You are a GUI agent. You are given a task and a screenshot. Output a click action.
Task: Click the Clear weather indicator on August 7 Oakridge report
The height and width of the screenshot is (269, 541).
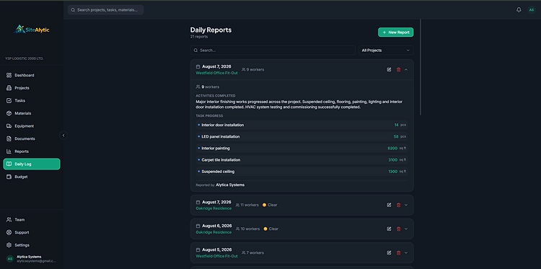tap(270, 205)
